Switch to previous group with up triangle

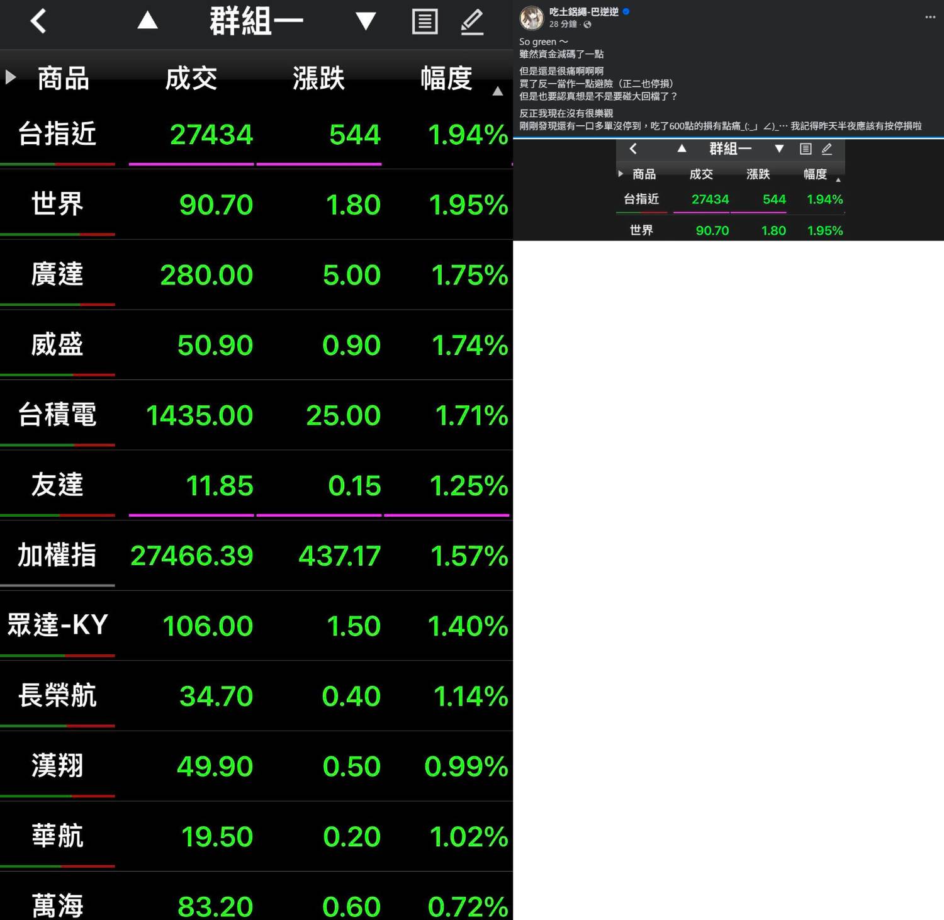[147, 21]
